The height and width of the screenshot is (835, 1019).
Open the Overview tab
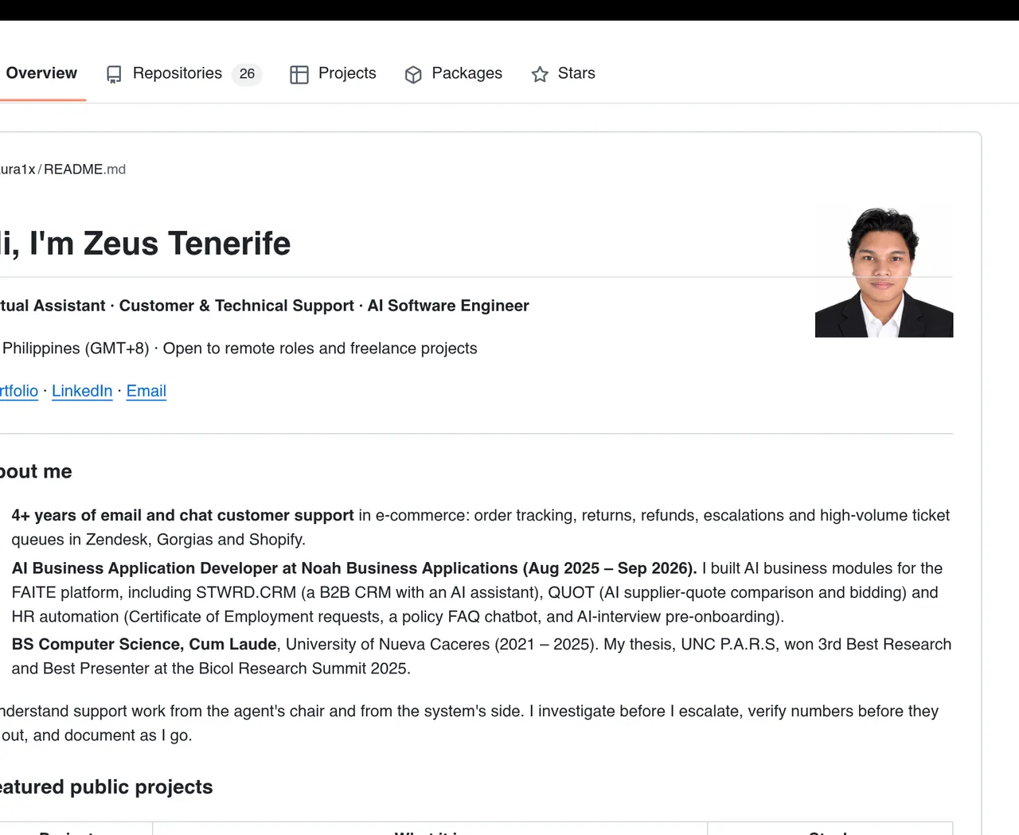(41, 73)
